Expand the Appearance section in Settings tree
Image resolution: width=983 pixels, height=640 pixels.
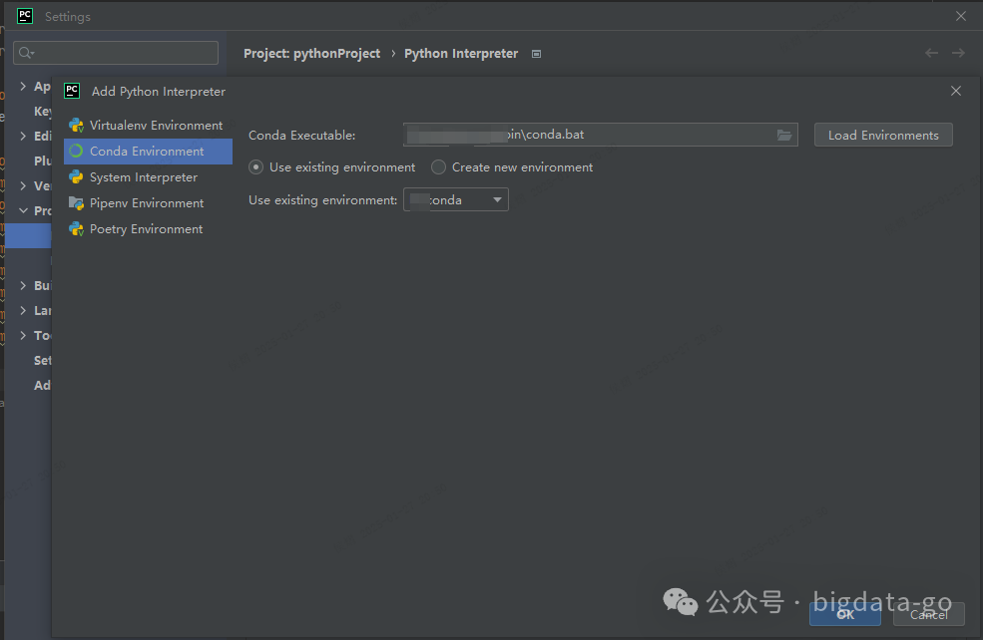23,86
